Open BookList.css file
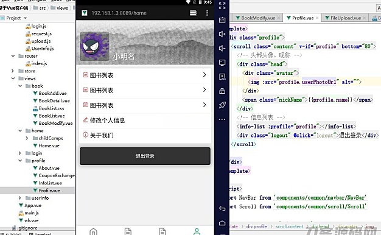The width and height of the screenshot is (381, 235). point(48,108)
